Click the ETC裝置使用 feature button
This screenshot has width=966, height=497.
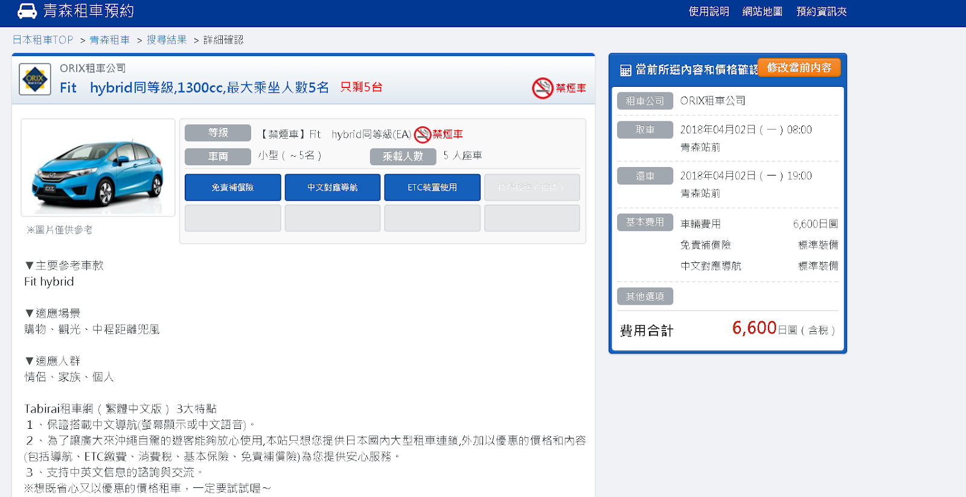[432, 188]
